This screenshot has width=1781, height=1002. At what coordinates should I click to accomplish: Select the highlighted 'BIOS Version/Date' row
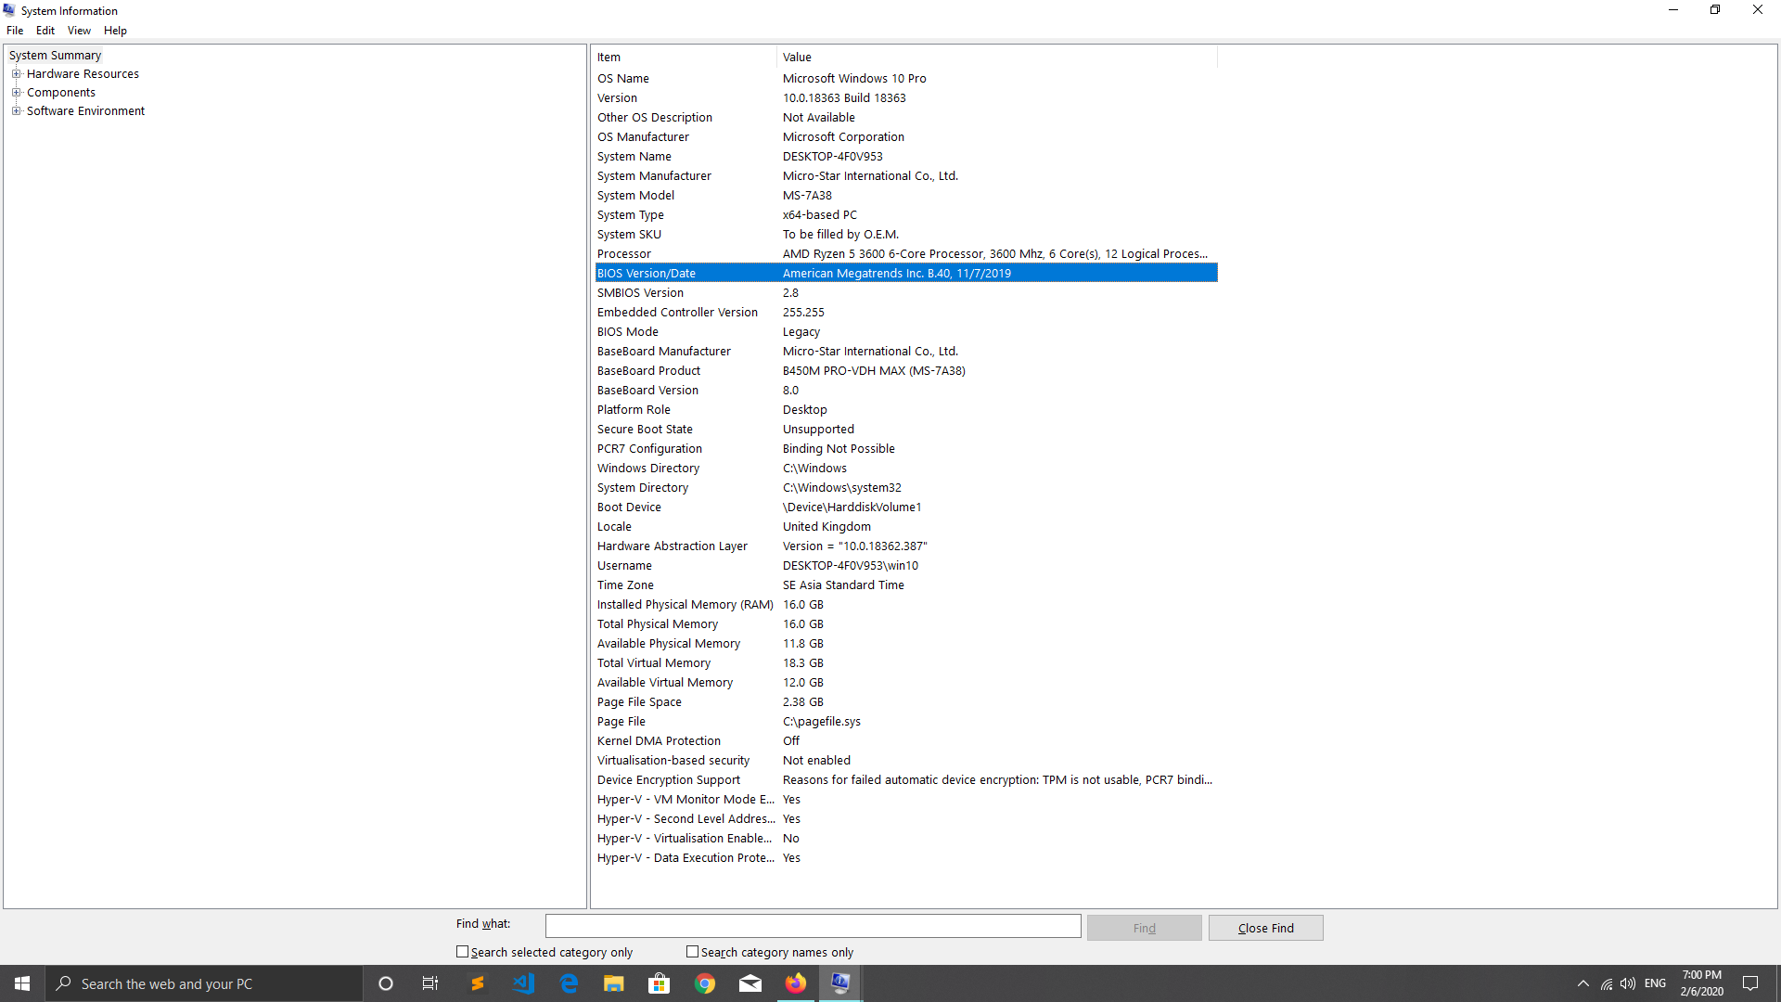(x=905, y=274)
